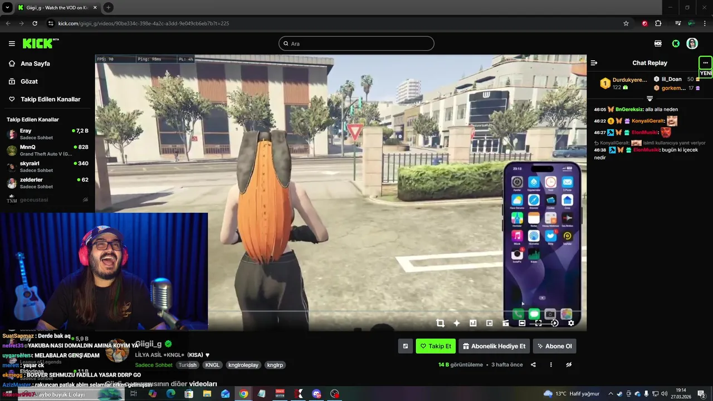Open the Chrome extensions puzzle icon

click(658, 23)
